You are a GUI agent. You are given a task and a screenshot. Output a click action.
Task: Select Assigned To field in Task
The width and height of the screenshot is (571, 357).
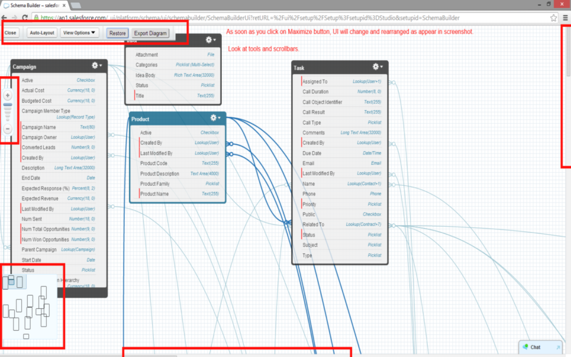(x=342, y=82)
